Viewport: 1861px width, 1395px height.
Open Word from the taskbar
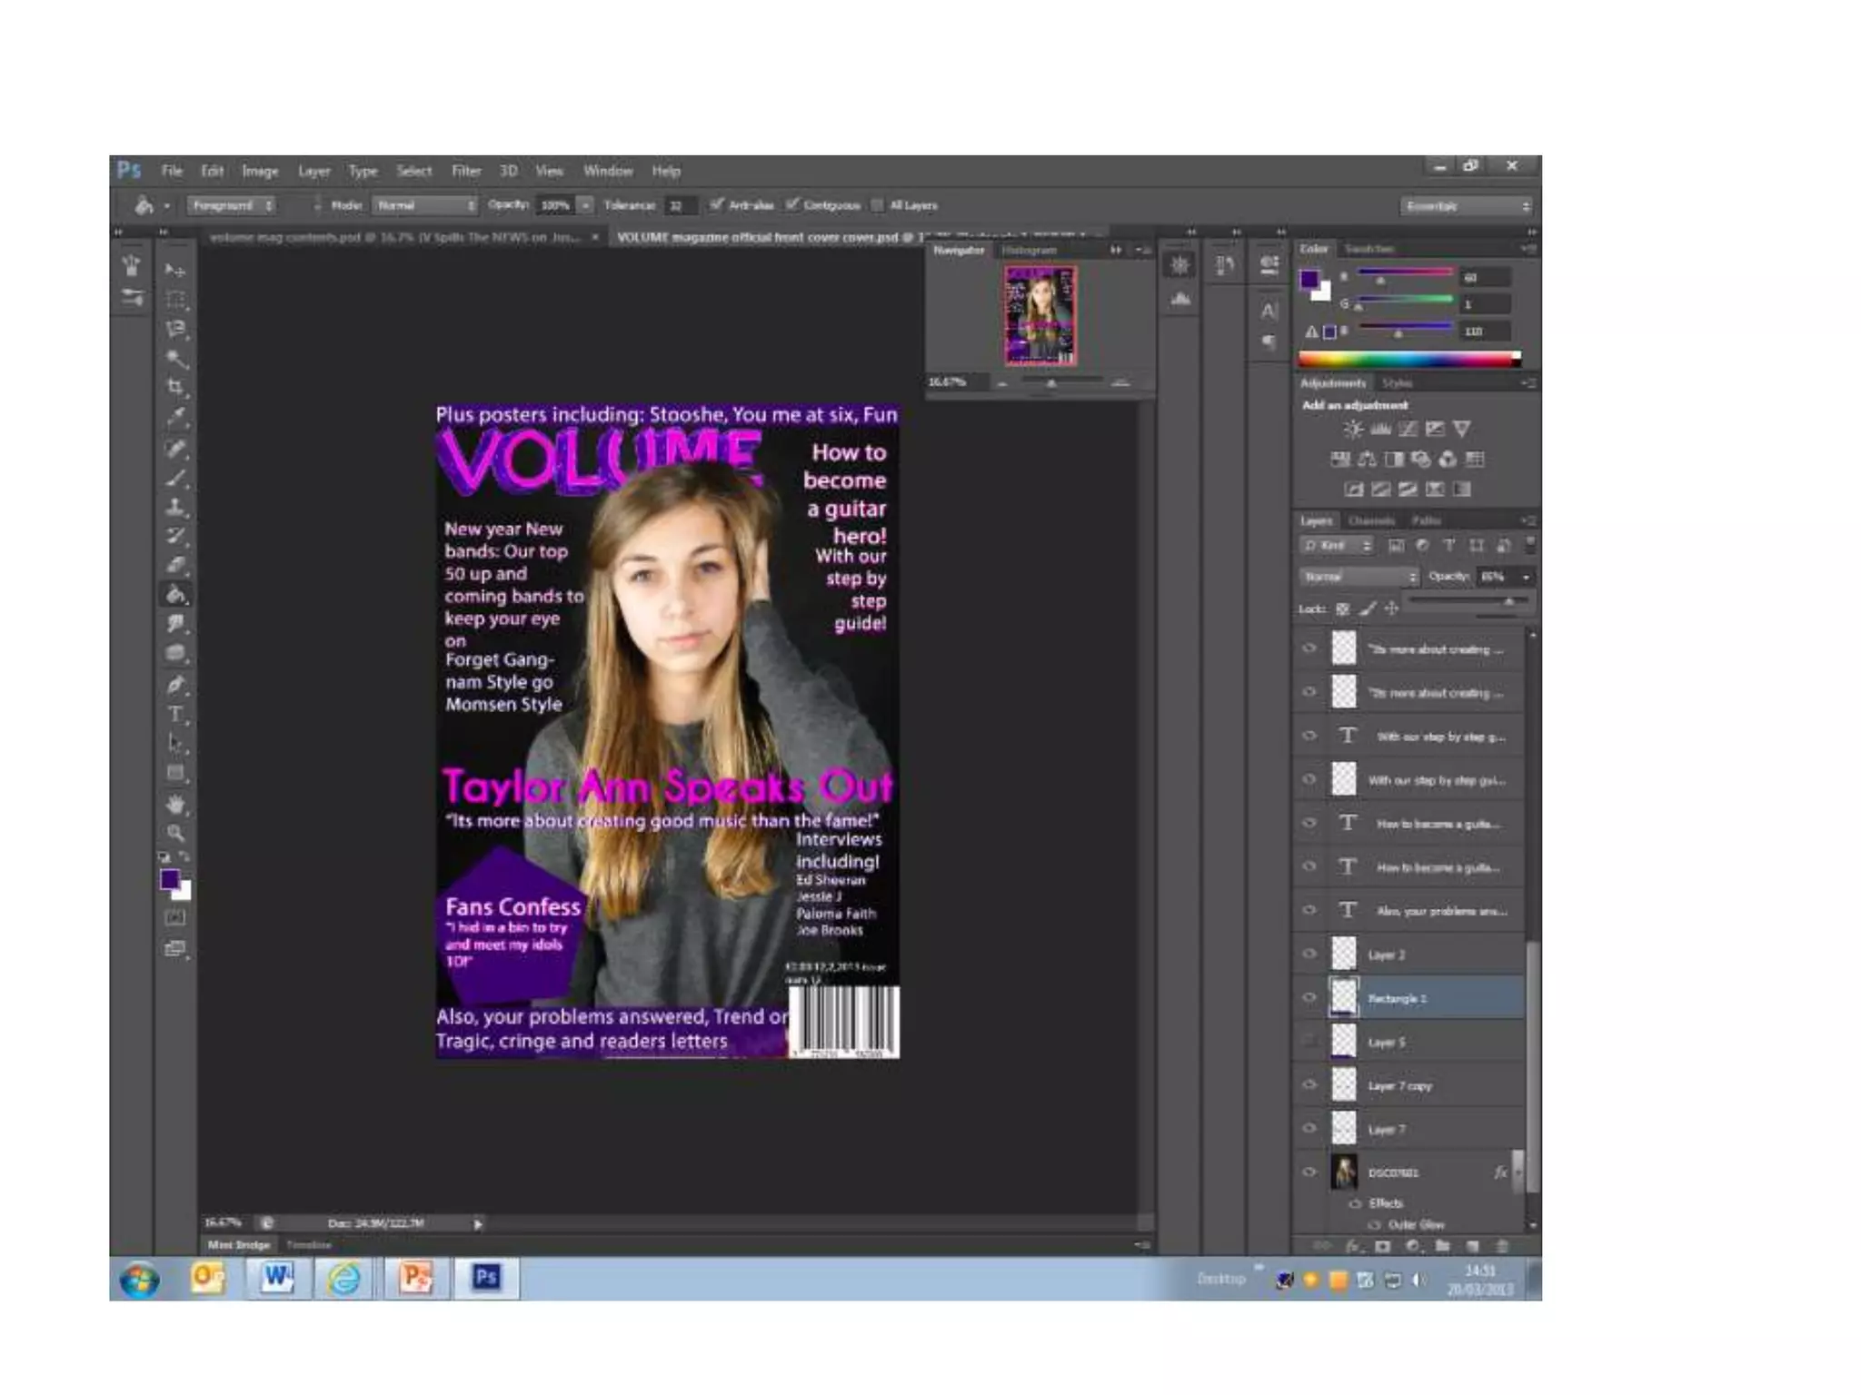click(x=276, y=1278)
